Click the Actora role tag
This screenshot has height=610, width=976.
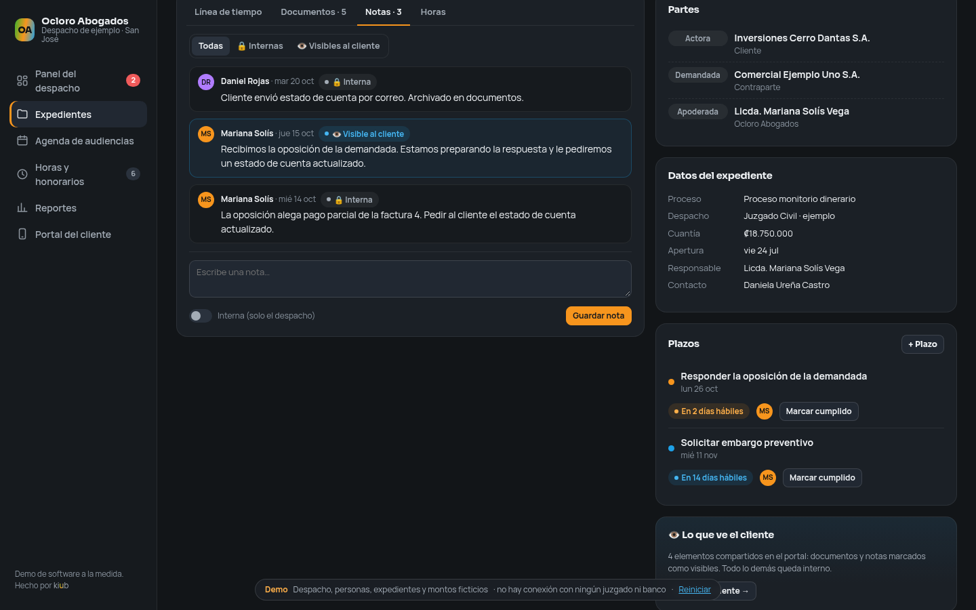coord(697,39)
